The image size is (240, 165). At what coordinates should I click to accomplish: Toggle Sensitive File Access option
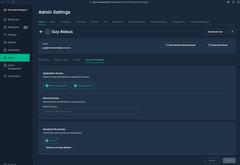51,141
